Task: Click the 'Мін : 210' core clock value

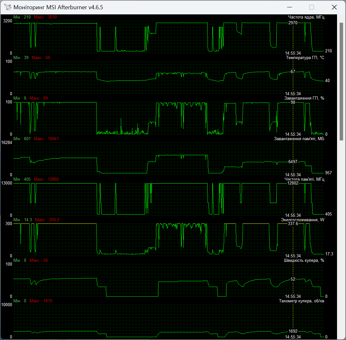Action: pyautogui.click(x=22, y=17)
